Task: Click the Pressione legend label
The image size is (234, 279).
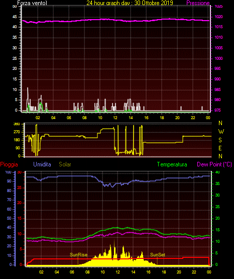Action: pos(198,3)
